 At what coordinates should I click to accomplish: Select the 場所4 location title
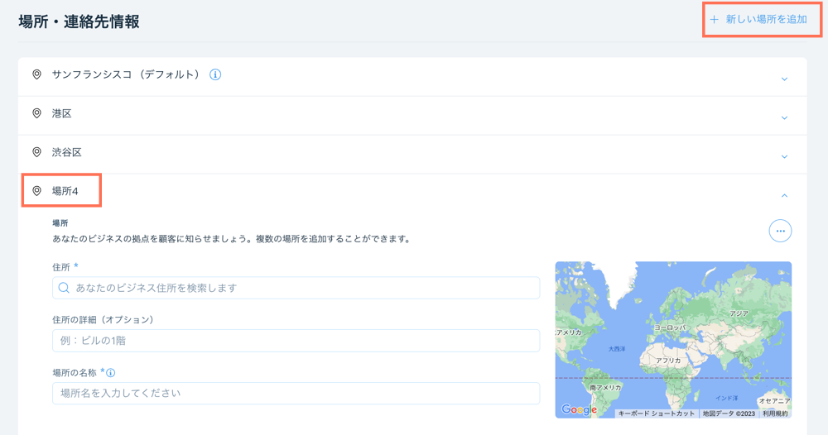click(65, 191)
